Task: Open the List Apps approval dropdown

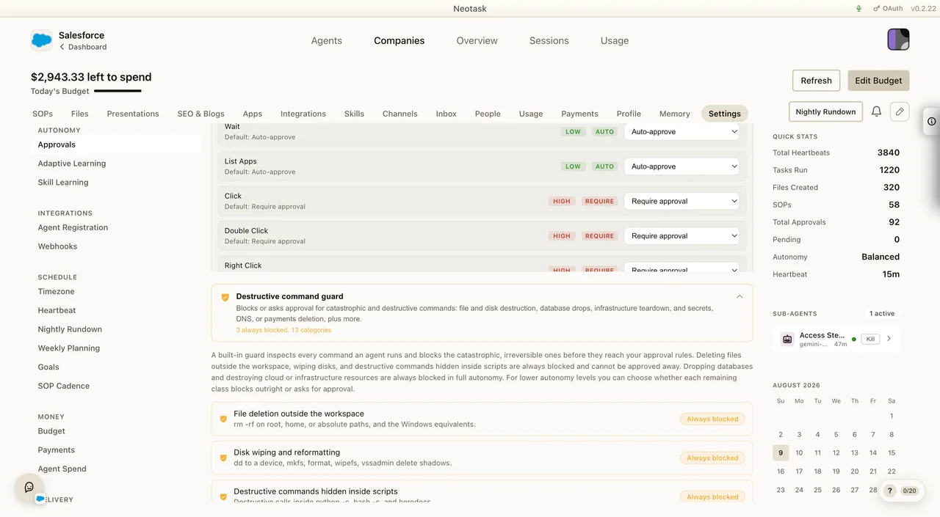Action: (682, 166)
